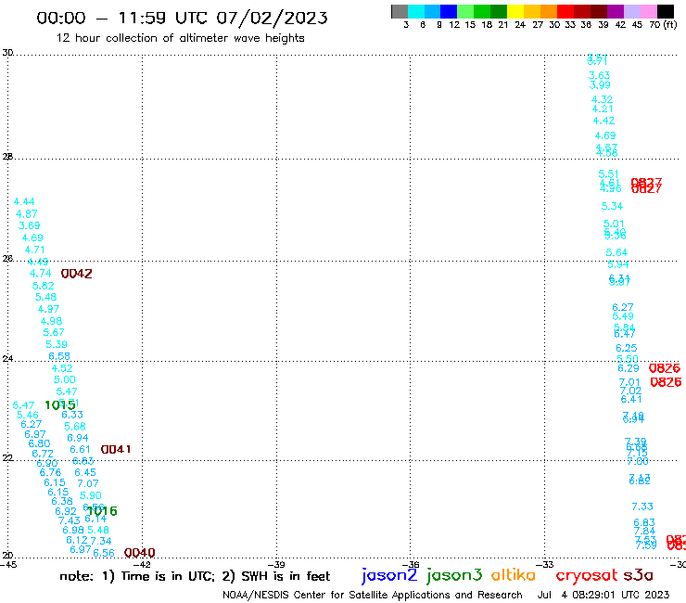This screenshot has width=686, height=603.
Task: Click the 3.69 wave height value
Action: click(30, 225)
